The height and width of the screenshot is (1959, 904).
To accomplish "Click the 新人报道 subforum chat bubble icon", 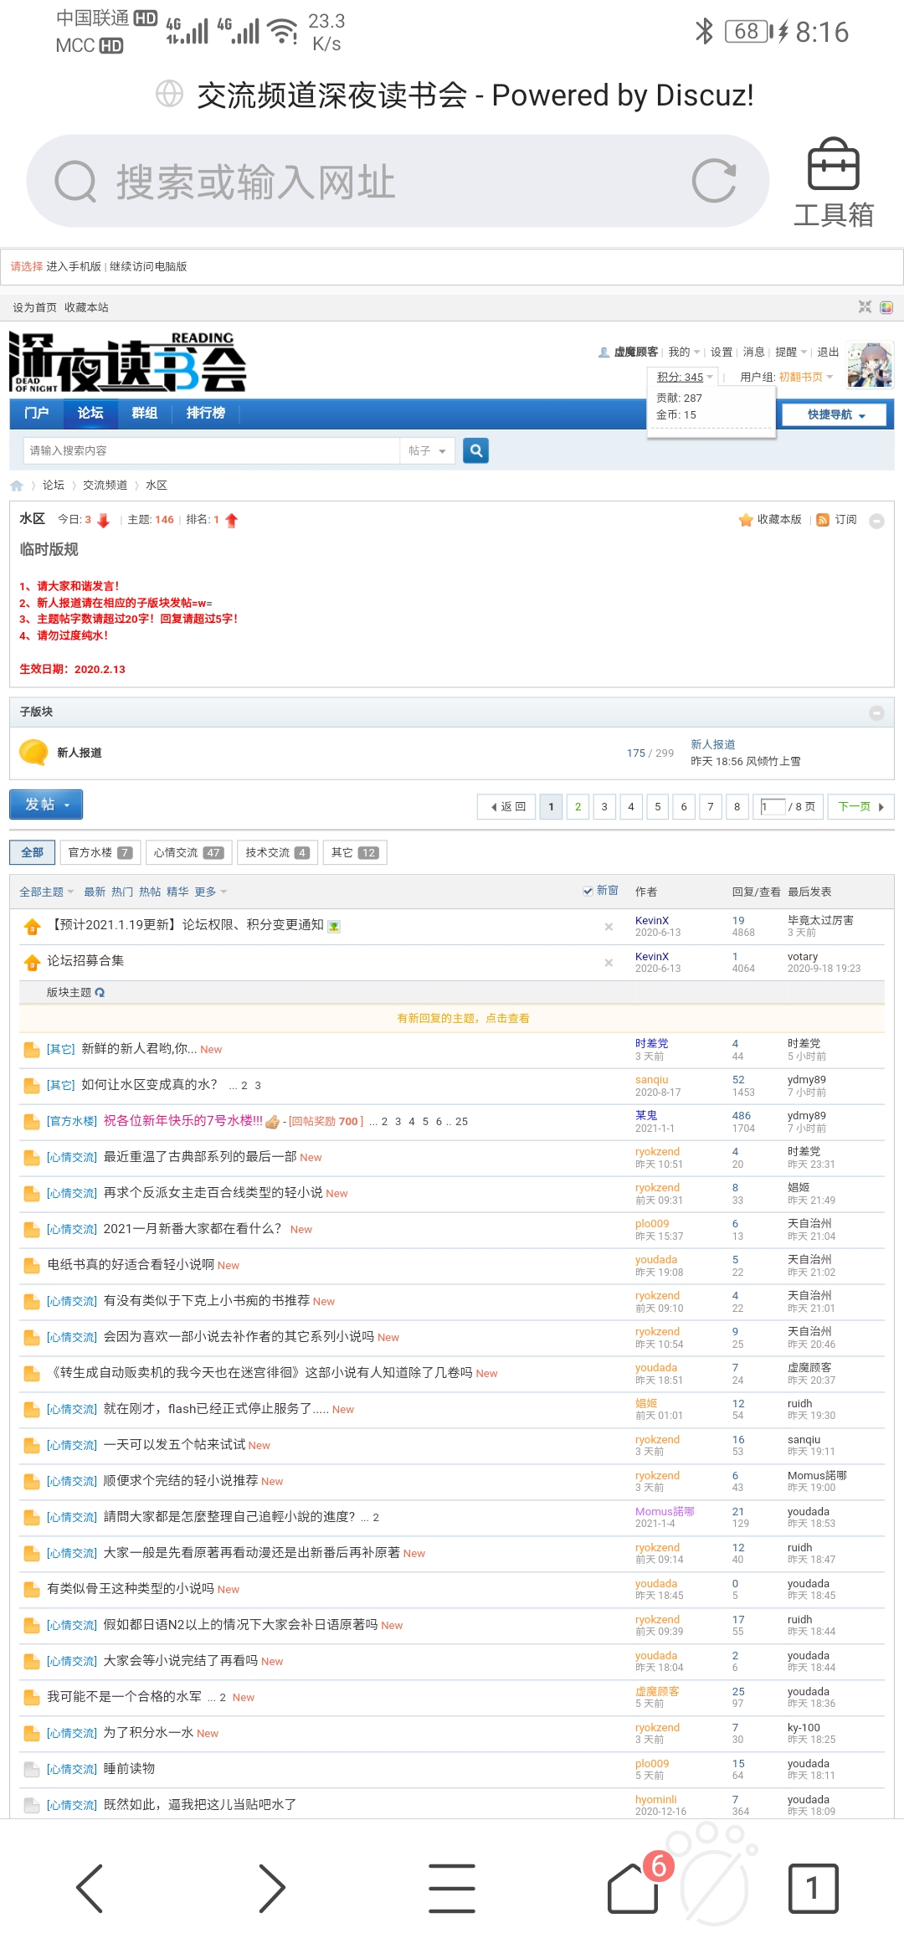I will tap(33, 752).
